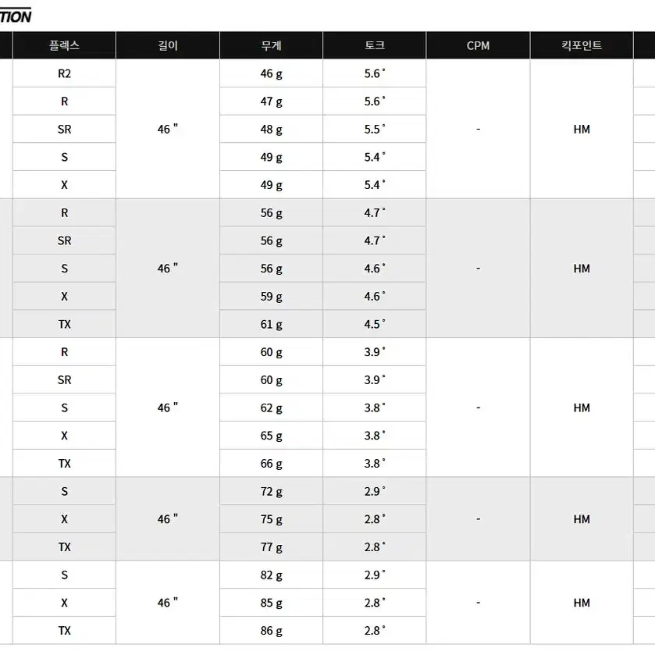Click the CPM column header
Screen dimensions: 655x655
(x=478, y=45)
